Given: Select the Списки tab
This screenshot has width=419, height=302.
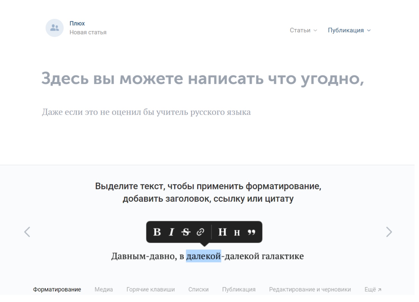Looking at the screenshot, I should [x=198, y=289].
